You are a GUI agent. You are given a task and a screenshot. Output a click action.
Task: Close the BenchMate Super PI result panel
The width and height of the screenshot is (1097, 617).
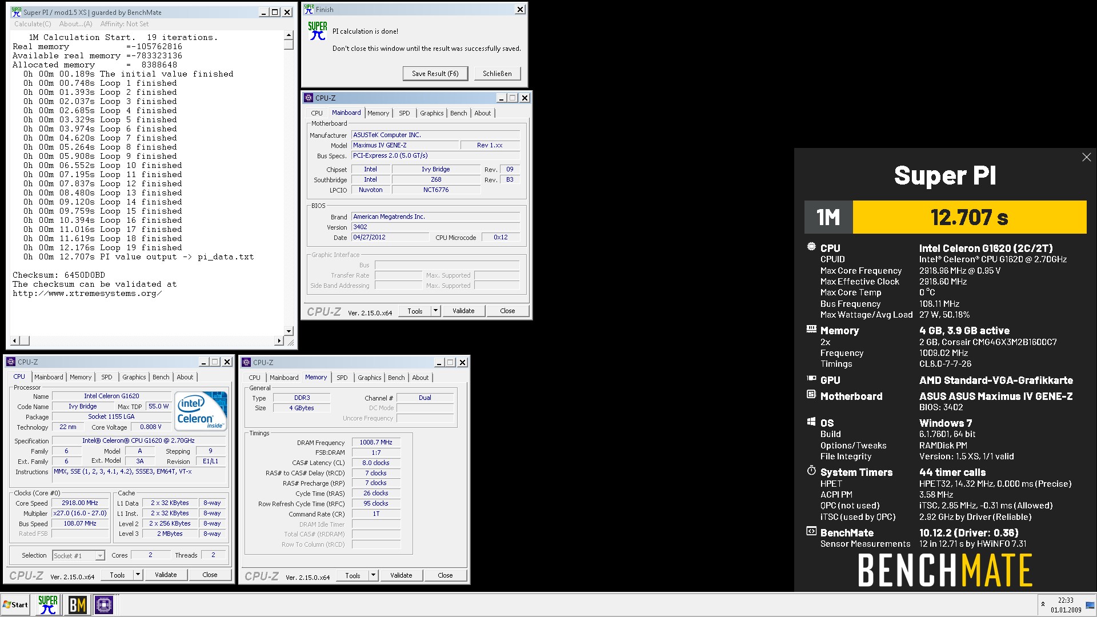pos(1086,157)
